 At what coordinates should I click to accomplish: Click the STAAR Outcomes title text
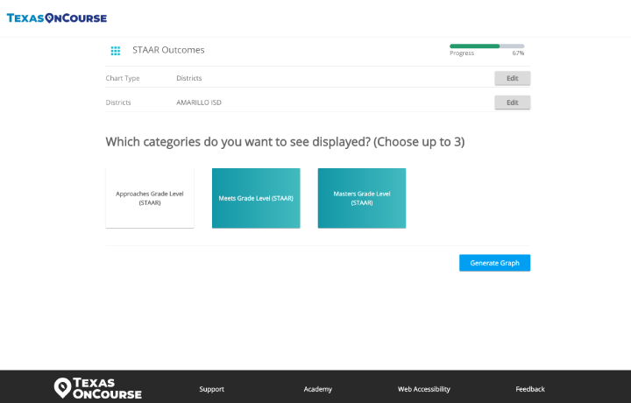(168, 50)
